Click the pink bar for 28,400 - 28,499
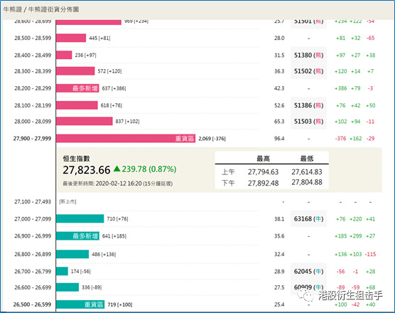395x313 pixels. (64, 55)
